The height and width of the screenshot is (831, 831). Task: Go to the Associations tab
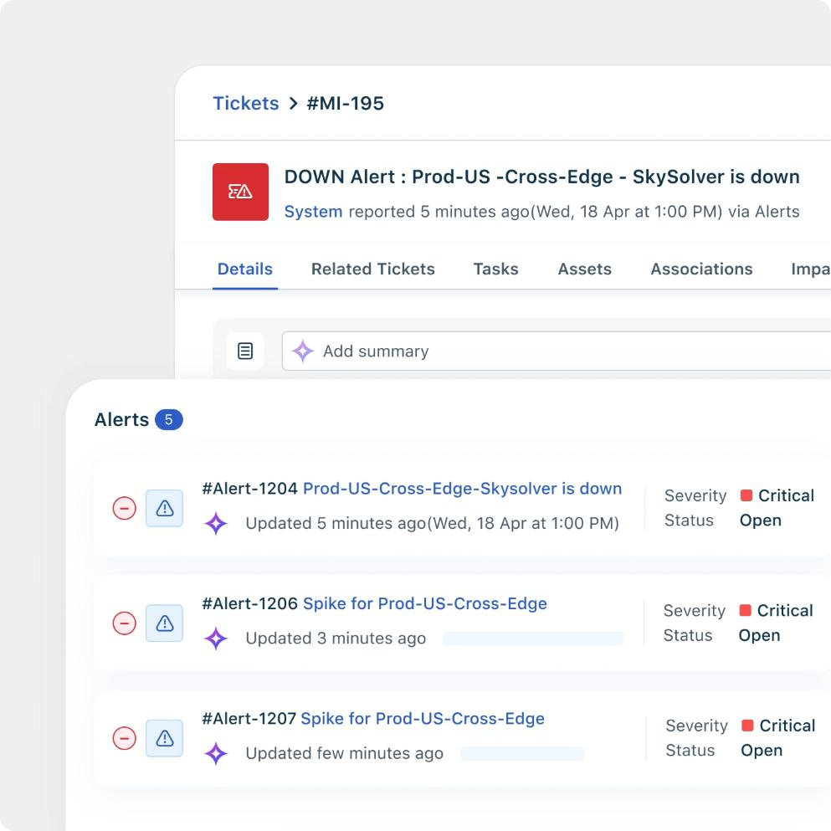pyautogui.click(x=701, y=269)
